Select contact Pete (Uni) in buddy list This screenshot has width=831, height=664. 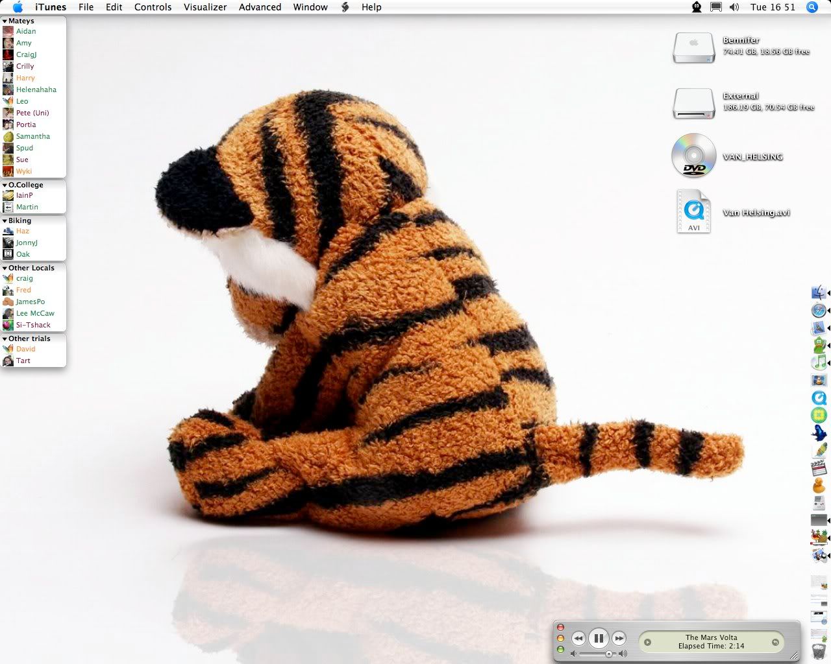(33, 113)
